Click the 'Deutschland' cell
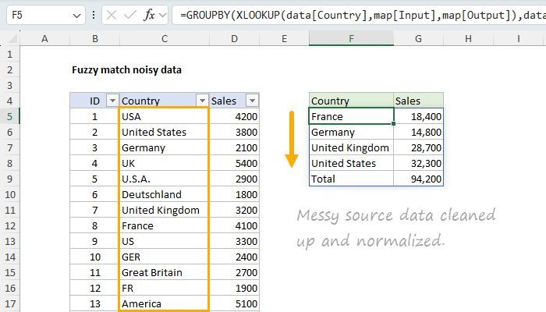 click(164, 194)
